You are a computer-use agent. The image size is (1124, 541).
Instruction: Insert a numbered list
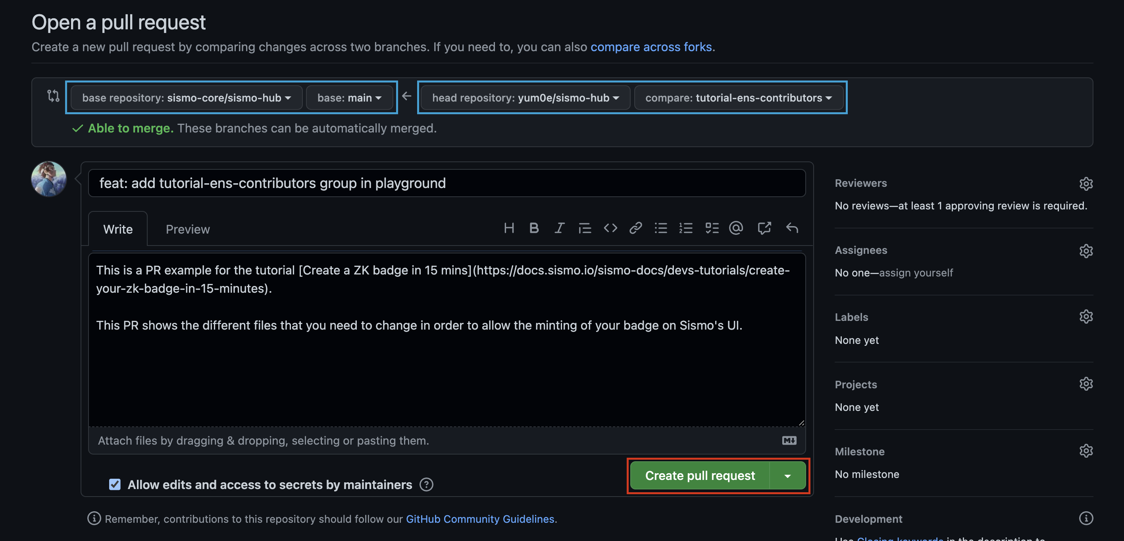coord(686,228)
